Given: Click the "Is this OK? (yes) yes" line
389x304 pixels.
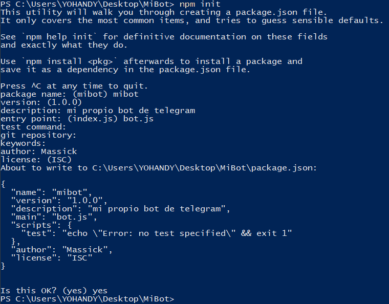Looking at the screenshot, I should tap(54, 291).
